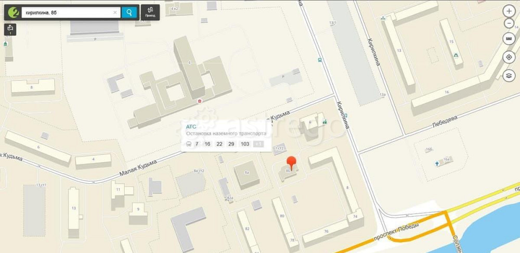Viewport: 520px width, 253px height.
Task: Click the search field containing кирилкина, 8б
Action: [71, 12]
